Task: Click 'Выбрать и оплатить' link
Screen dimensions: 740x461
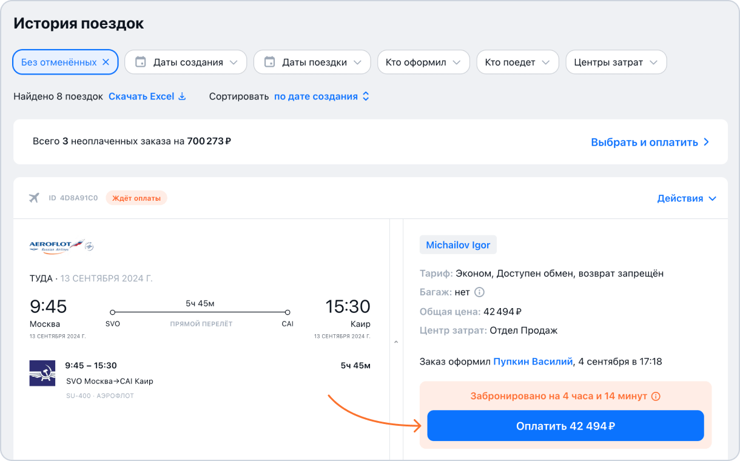Action: [650, 143]
